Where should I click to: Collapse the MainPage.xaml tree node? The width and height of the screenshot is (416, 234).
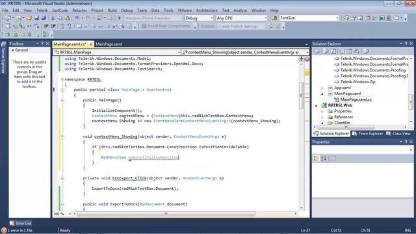[322, 94]
